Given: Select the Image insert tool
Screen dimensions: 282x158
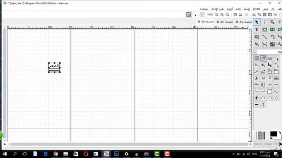Looking at the screenshot, I should pos(272,44).
